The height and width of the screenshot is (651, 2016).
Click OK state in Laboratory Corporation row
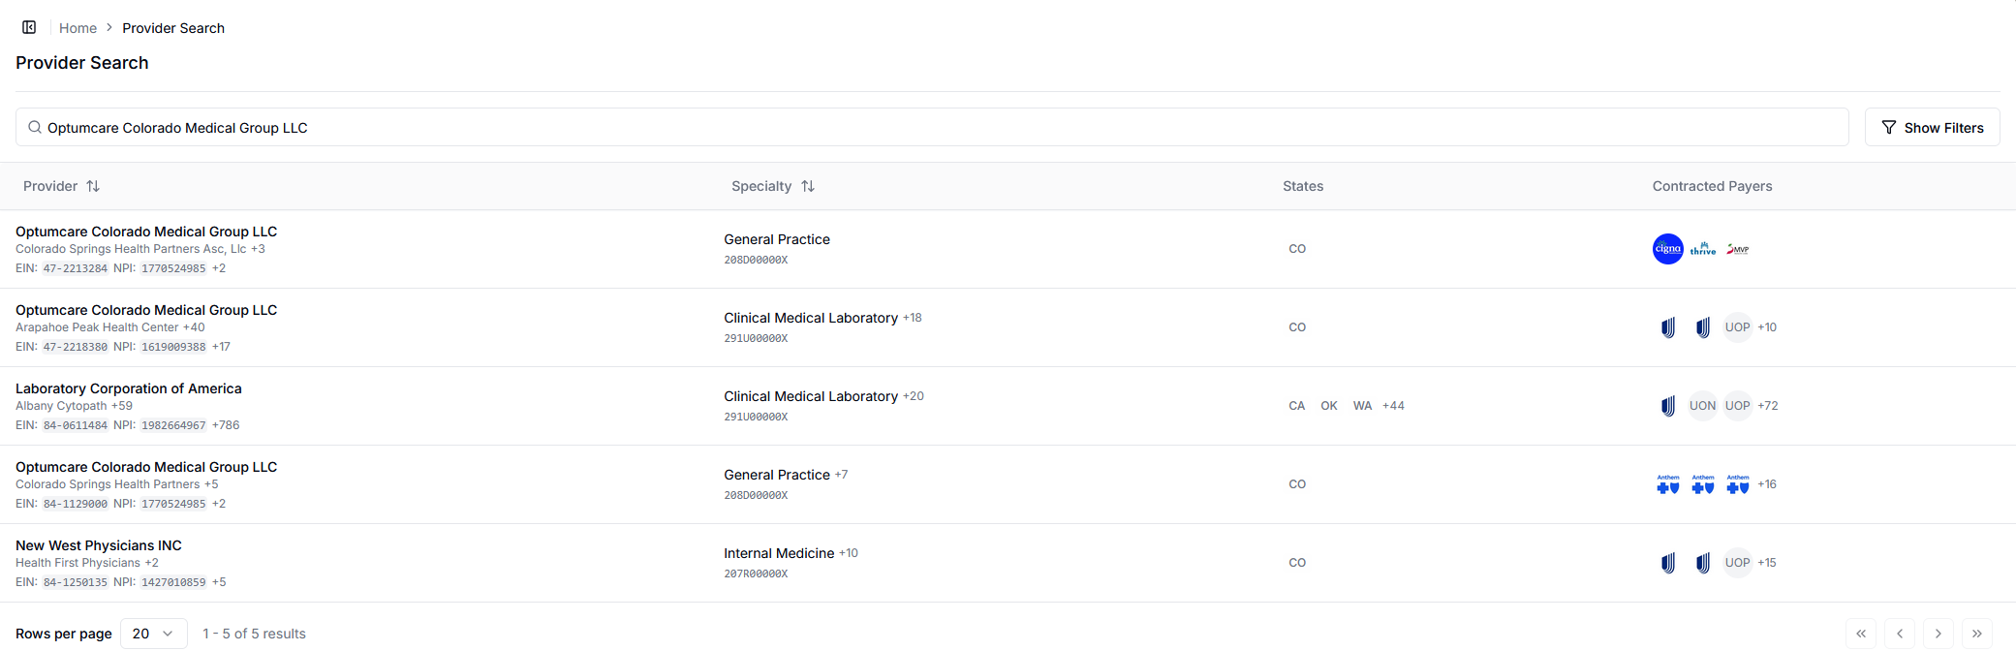(1329, 406)
